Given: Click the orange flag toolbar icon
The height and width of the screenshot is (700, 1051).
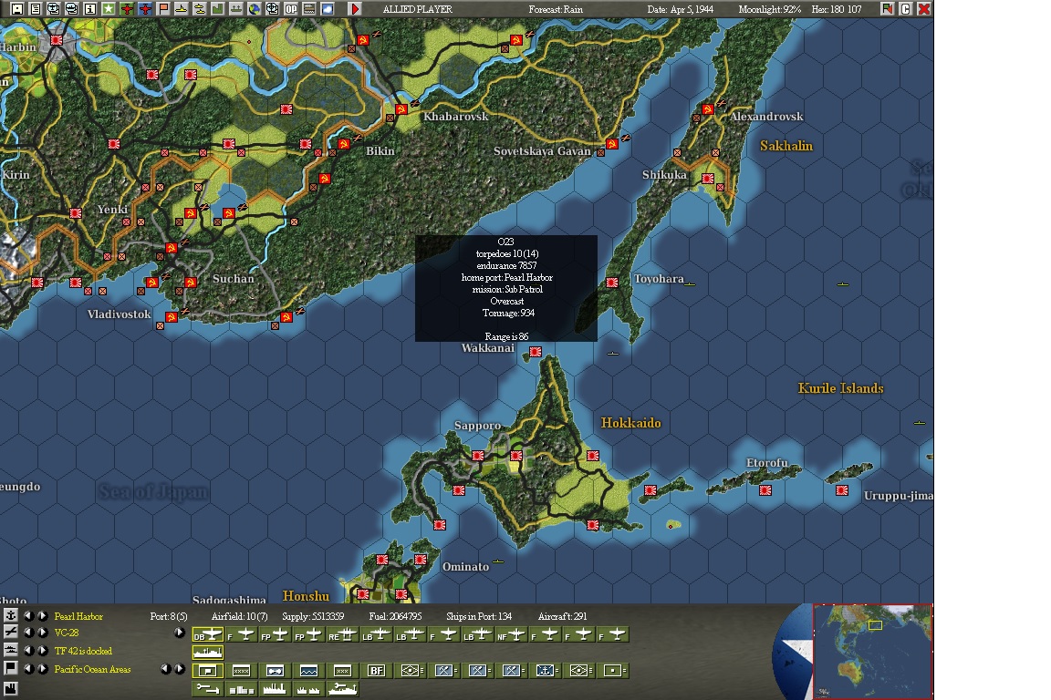Looking at the screenshot, I should pyautogui.click(x=163, y=9).
